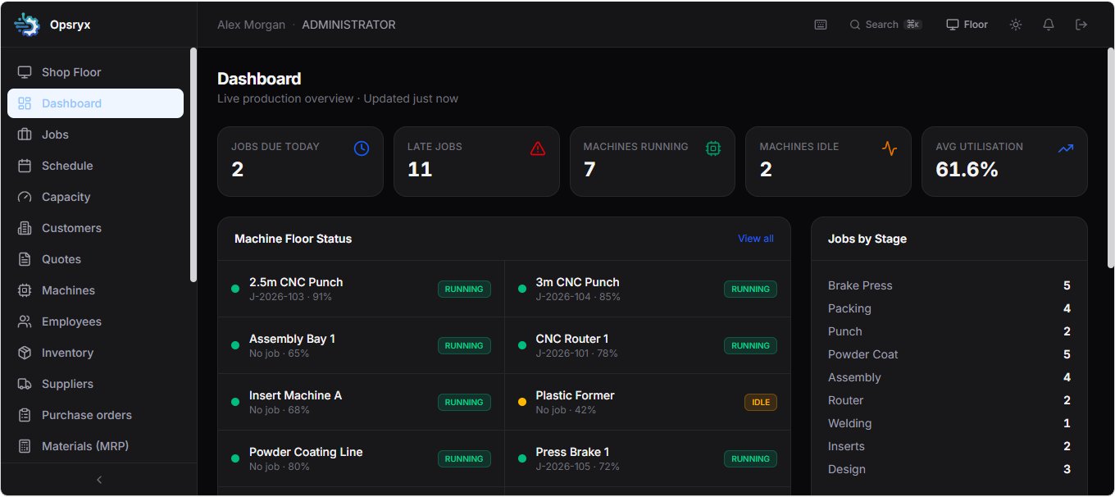Select Dashboard in sidebar
The width and height of the screenshot is (1115, 497).
[95, 103]
